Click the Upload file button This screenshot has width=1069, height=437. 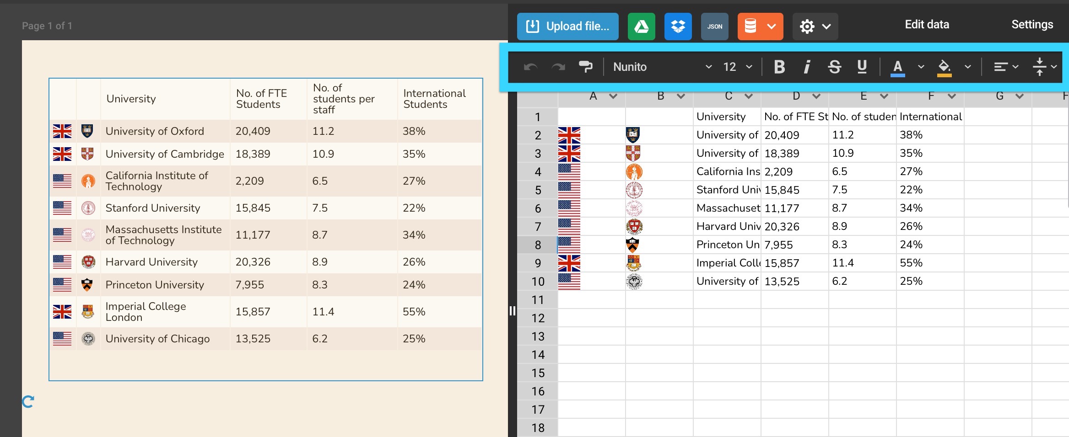point(568,27)
